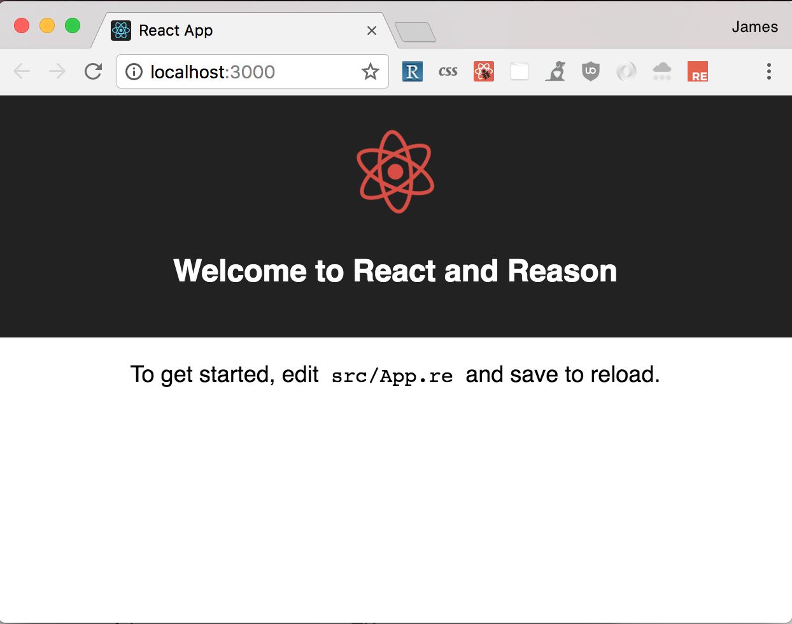Image resolution: width=792 pixels, height=624 pixels.
Task: Reload the localhost:3000 page
Action: pos(93,71)
